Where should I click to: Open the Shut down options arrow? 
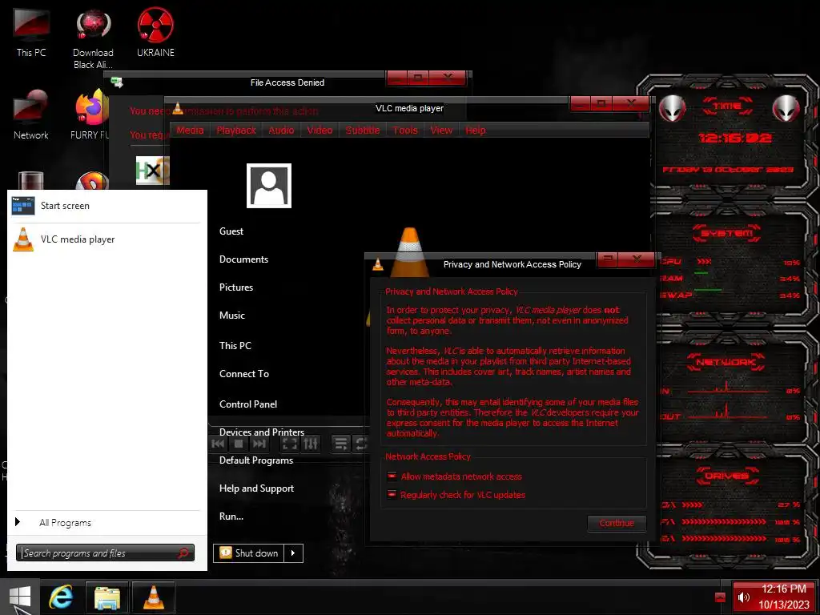(293, 553)
